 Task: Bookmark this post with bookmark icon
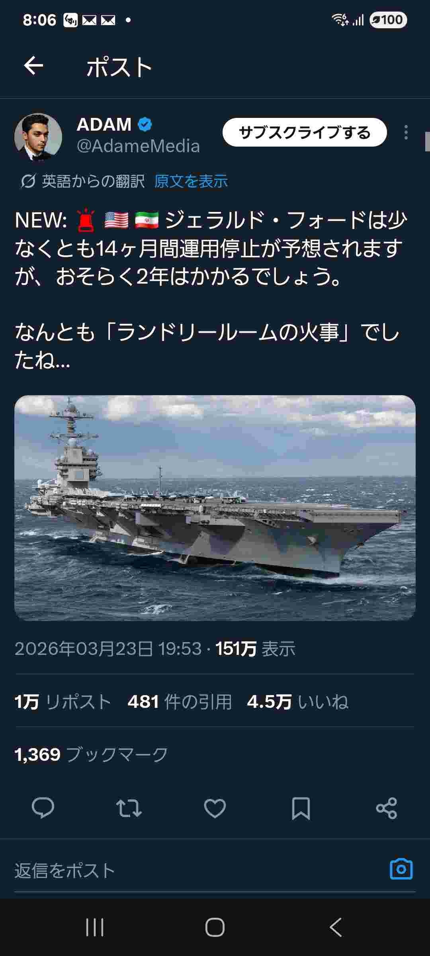pyautogui.click(x=301, y=808)
